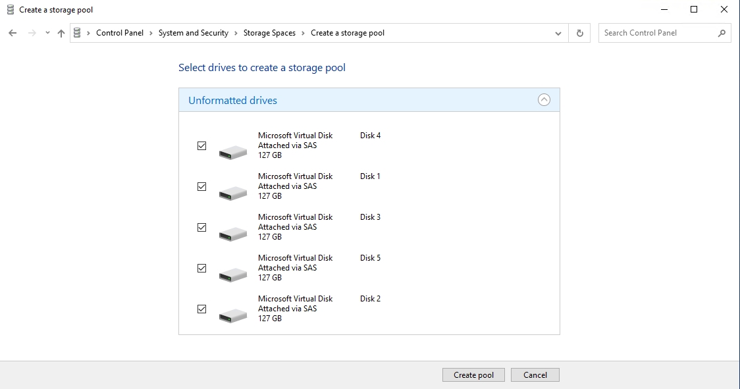The image size is (740, 389).
Task: Toggle the checkbox for Disk 3
Action: (201, 227)
